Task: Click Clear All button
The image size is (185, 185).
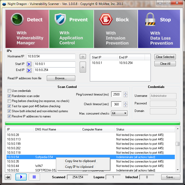Action: click(x=165, y=64)
